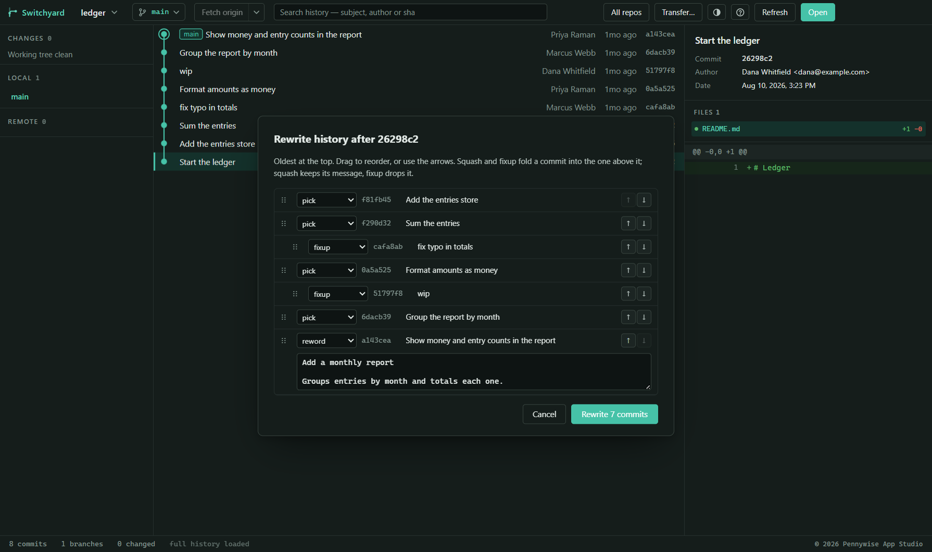Grab drag handle for 'Format amounts as money'
Image resolution: width=932 pixels, height=552 pixels.
[284, 270]
